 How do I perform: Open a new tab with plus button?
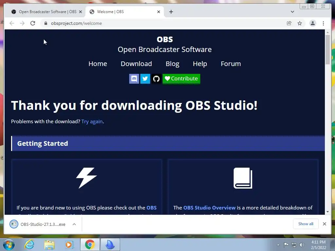point(171,12)
